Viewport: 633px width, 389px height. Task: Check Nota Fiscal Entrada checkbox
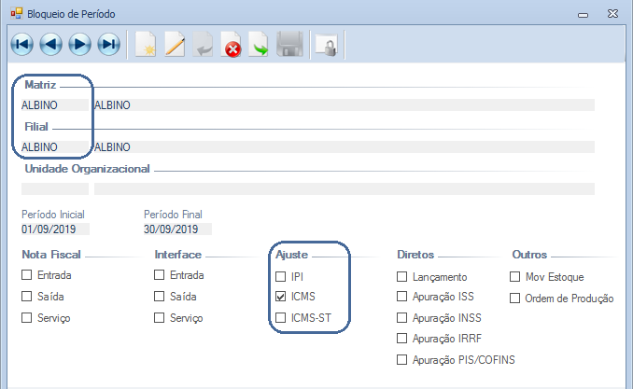27,275
